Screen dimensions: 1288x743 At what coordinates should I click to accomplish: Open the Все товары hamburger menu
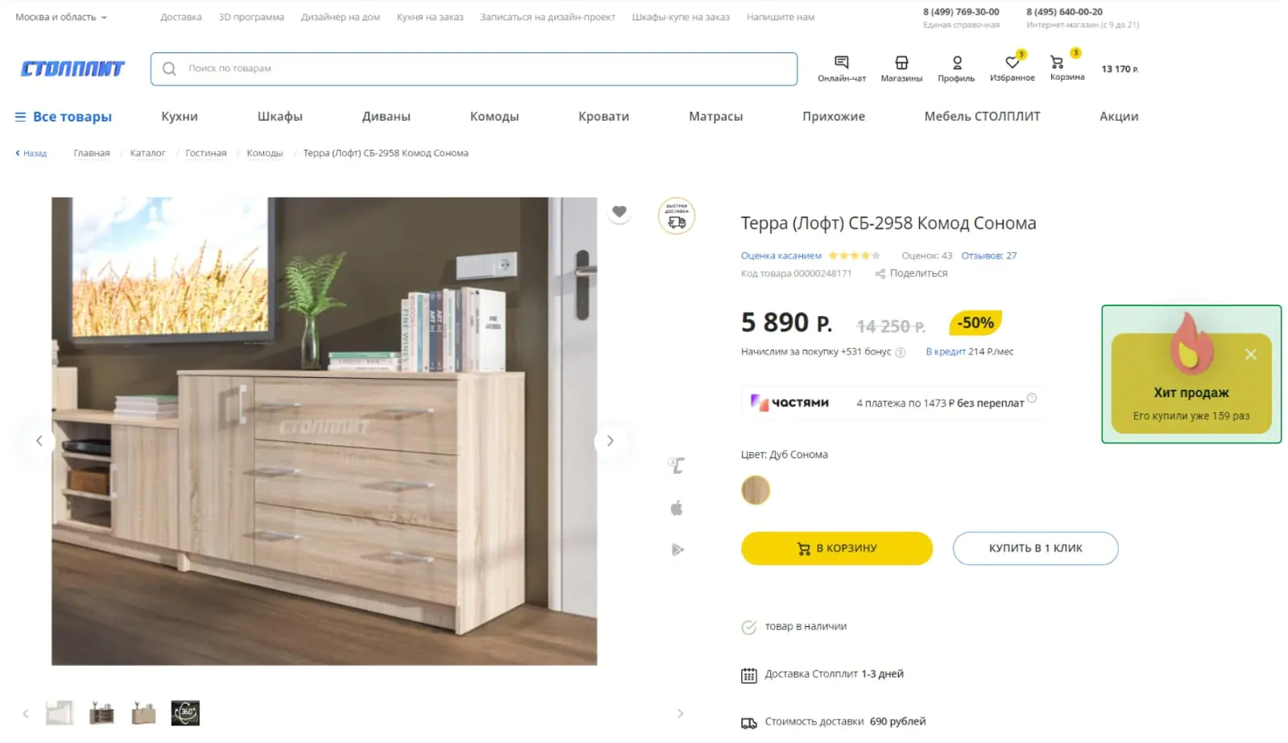coord(63,117)
